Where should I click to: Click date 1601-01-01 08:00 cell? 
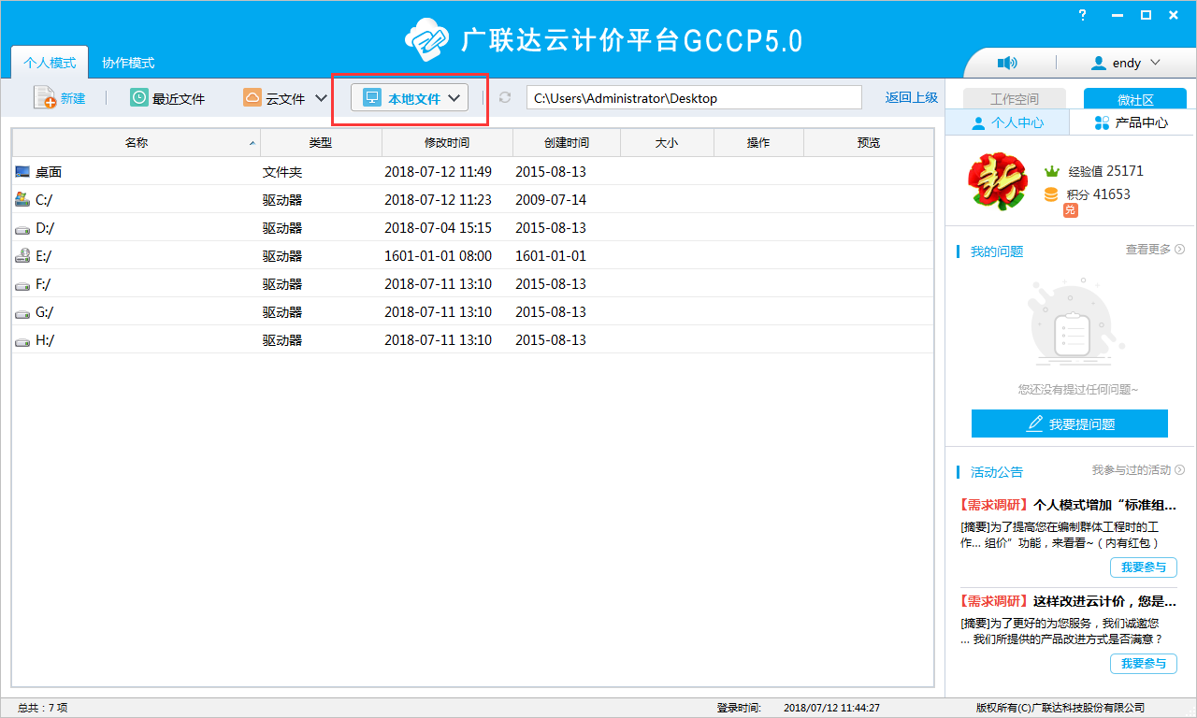[x=438, y=256]
